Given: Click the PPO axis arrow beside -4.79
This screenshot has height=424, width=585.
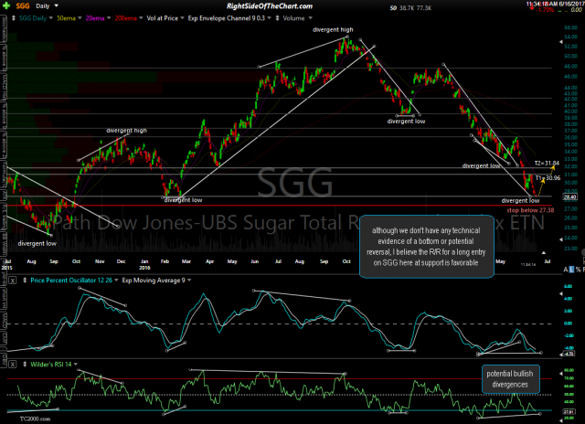Looking at the screenshot, I should point(560,355).
